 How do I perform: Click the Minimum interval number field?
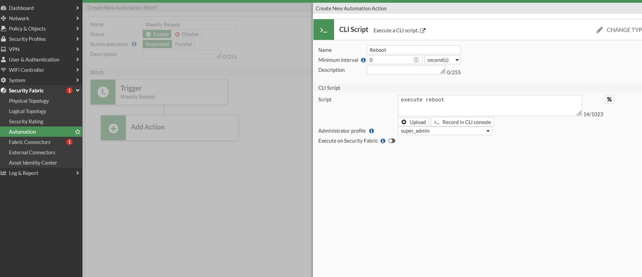click(395, 60)
